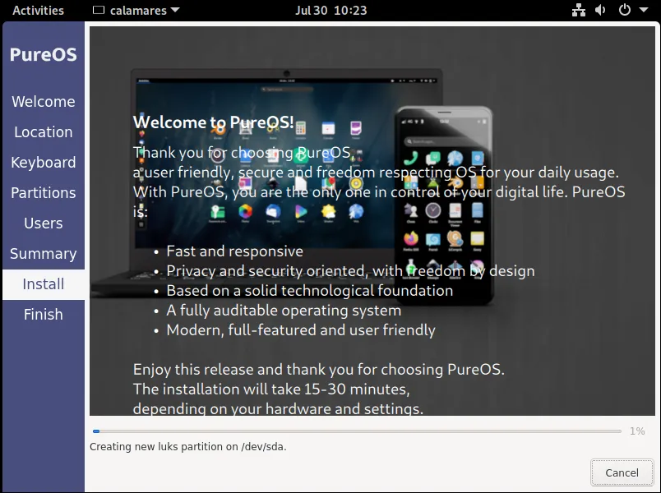The height and width of the screenshot is (493, 661).
Task: Click the calamares window icon in top bar
Action: [x=99, y=11]
